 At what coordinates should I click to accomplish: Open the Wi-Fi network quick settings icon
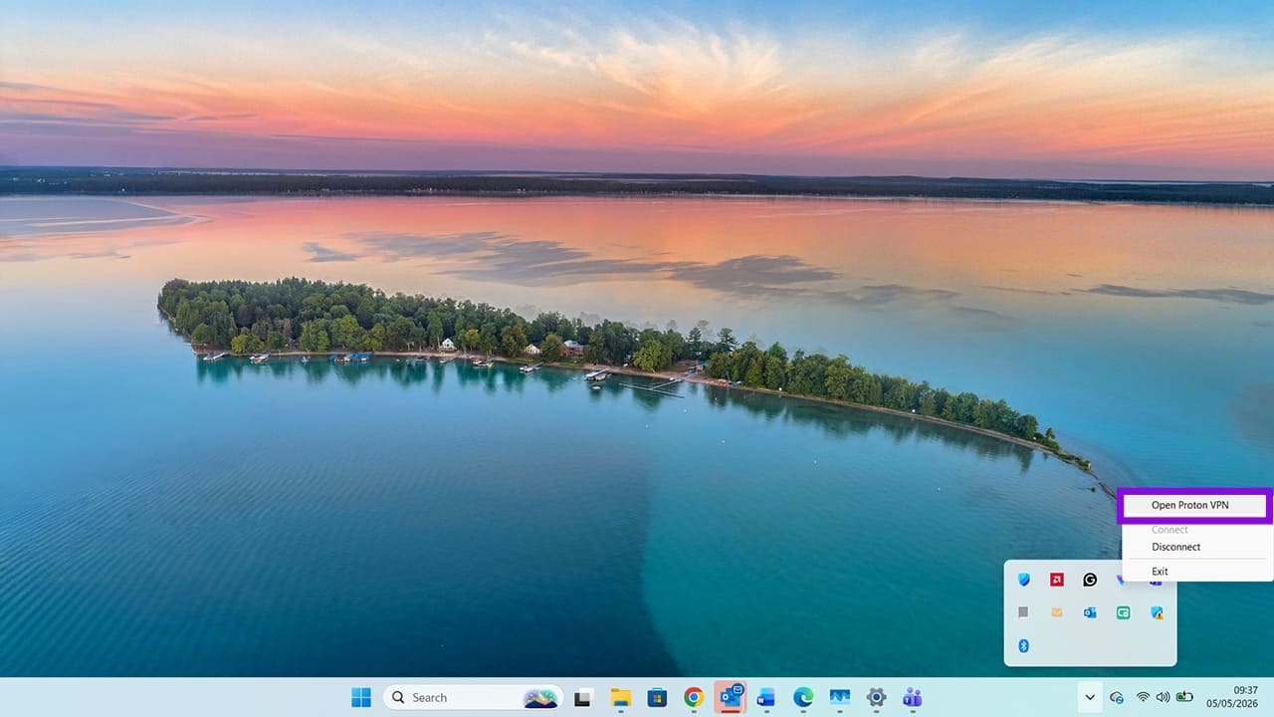pos(1143,697)
